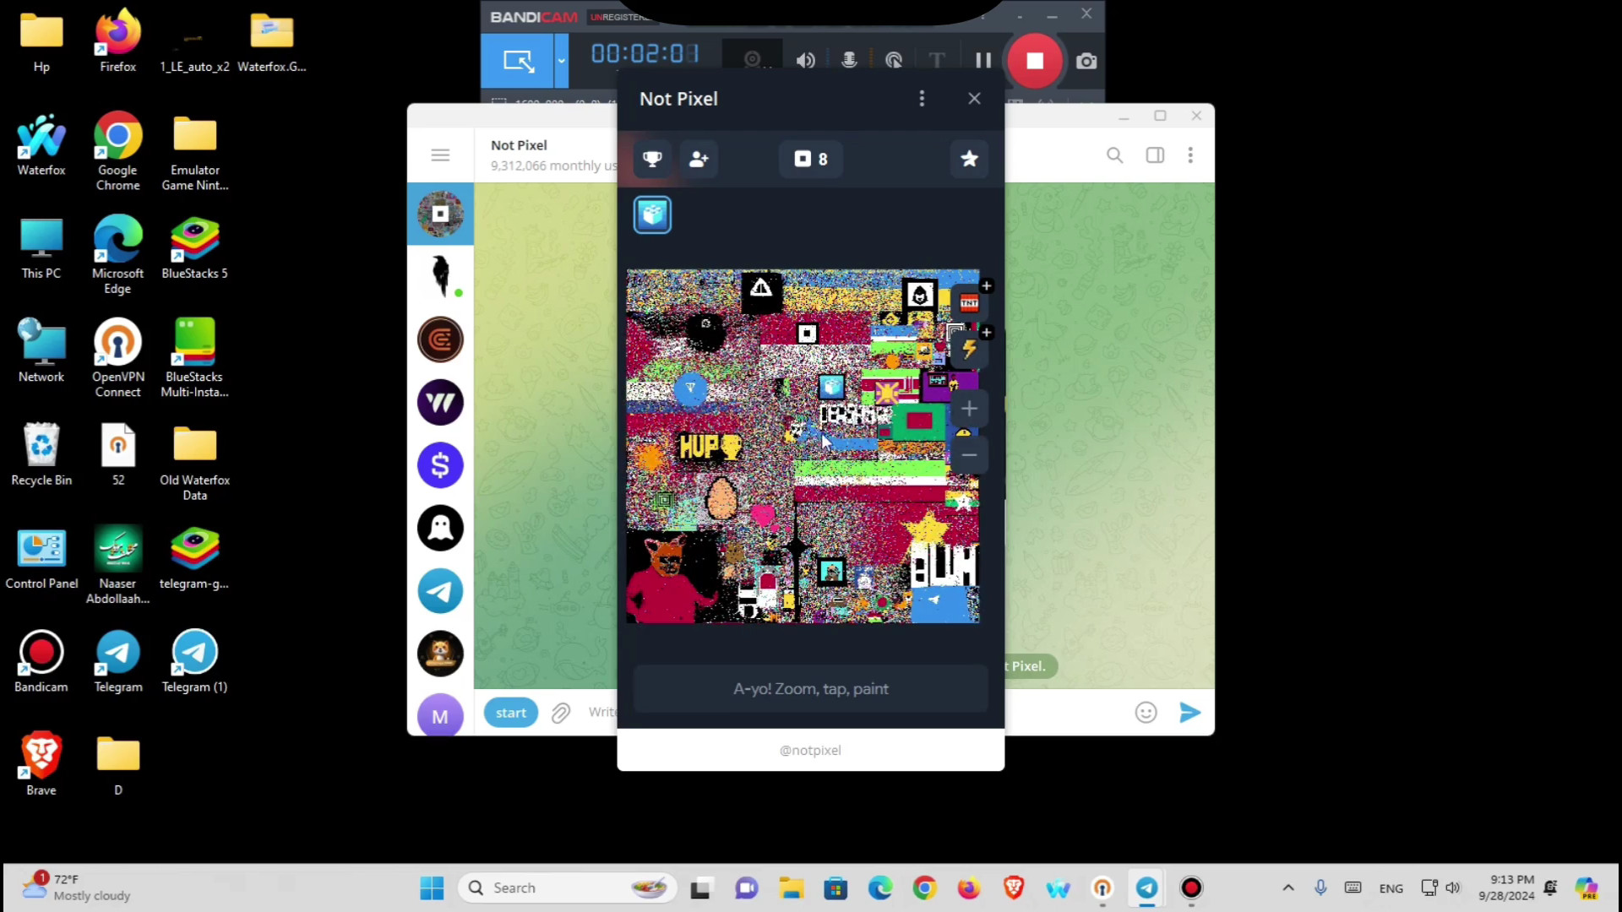1622x912 pixels.
Task: Zoom out the pixel canvas with minus button
Action: [969, 455]
